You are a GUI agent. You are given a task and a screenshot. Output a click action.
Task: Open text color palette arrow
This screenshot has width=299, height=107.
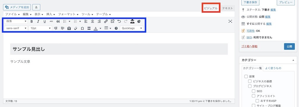pos(100,28)
